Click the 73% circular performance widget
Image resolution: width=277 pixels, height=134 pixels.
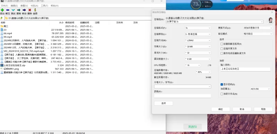(196, 4)
